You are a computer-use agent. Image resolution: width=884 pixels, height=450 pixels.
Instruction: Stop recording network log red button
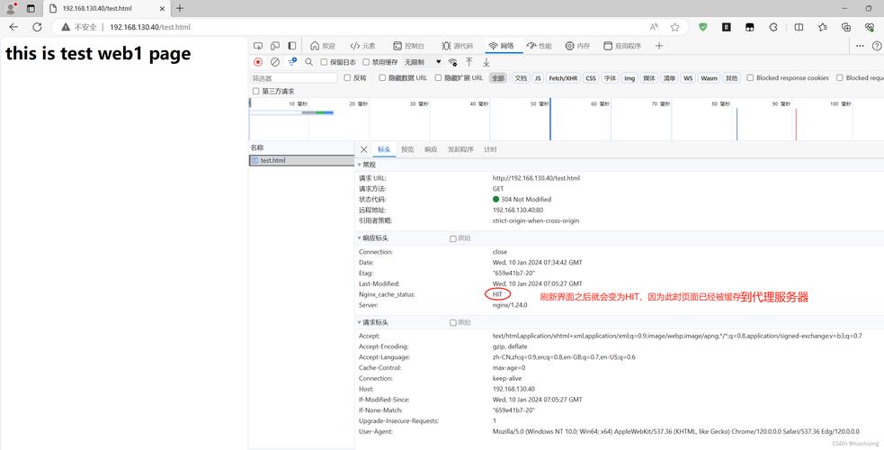pyautogui.click(x=258, y=62)
